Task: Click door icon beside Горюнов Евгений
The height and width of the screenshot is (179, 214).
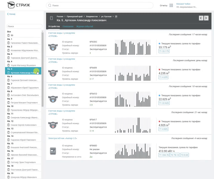Action: click(8, 80)
